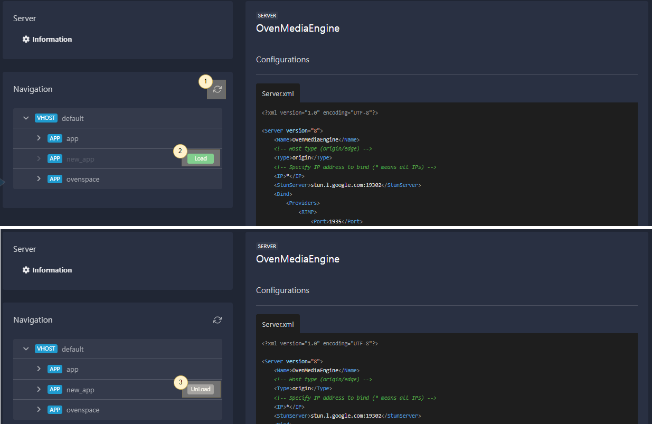The width and height of the screenshot is (652, 424).
Task: Select 'default' tree label in upper screenshot
Action: pyautogui.click(x=73, y=118)
